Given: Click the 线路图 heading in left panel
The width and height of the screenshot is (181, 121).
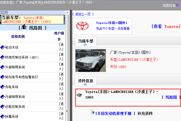Looking at the screenshot, I should [x=36, y=28].
